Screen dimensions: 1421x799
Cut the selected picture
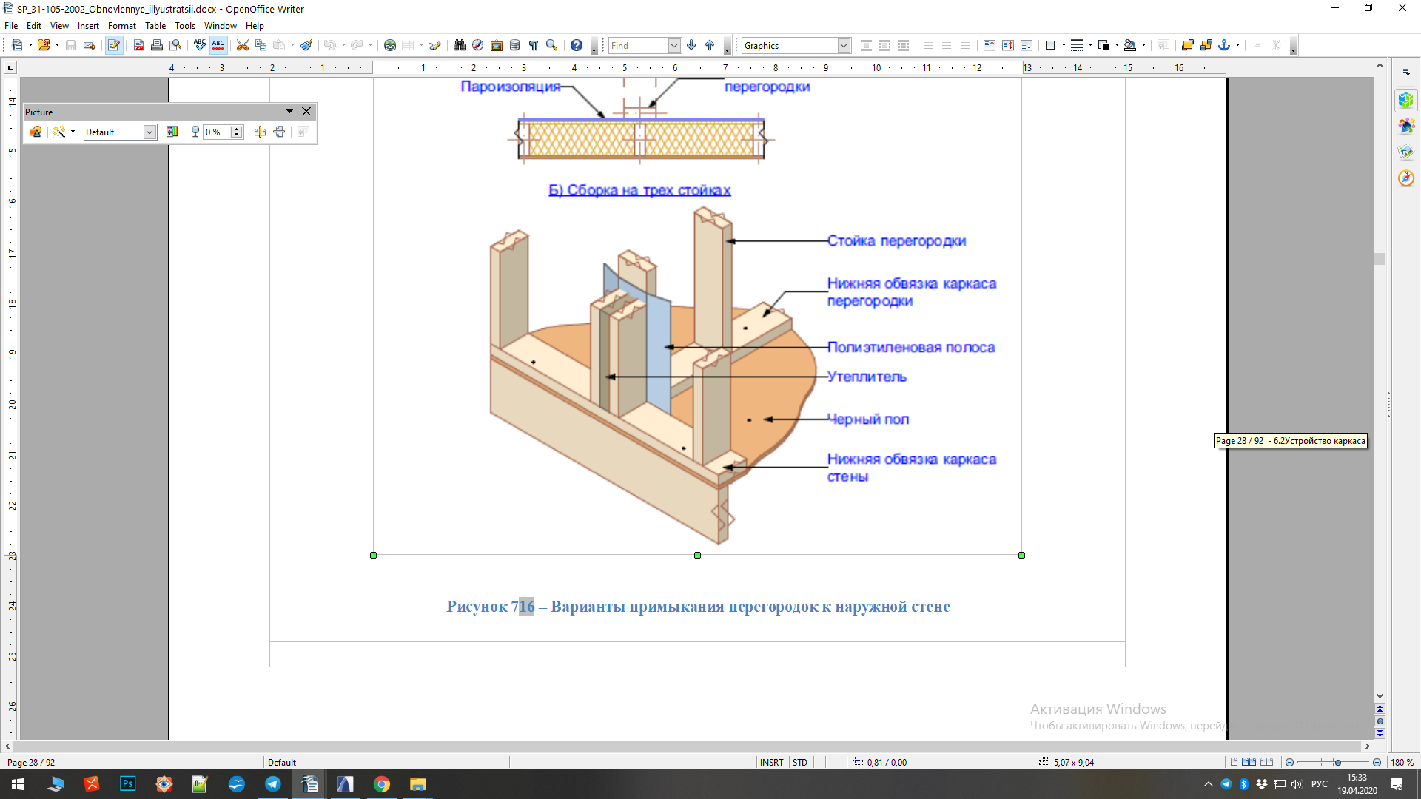[243, 45]
